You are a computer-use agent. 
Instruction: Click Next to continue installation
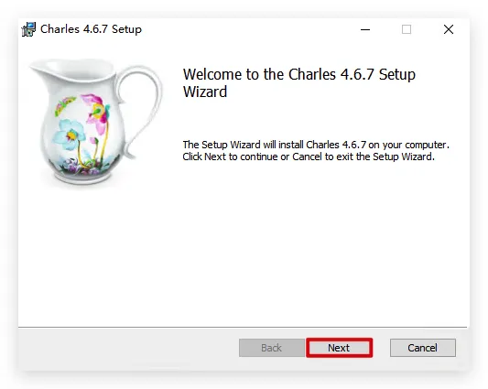pyautogui.click(x=339, y=348)
